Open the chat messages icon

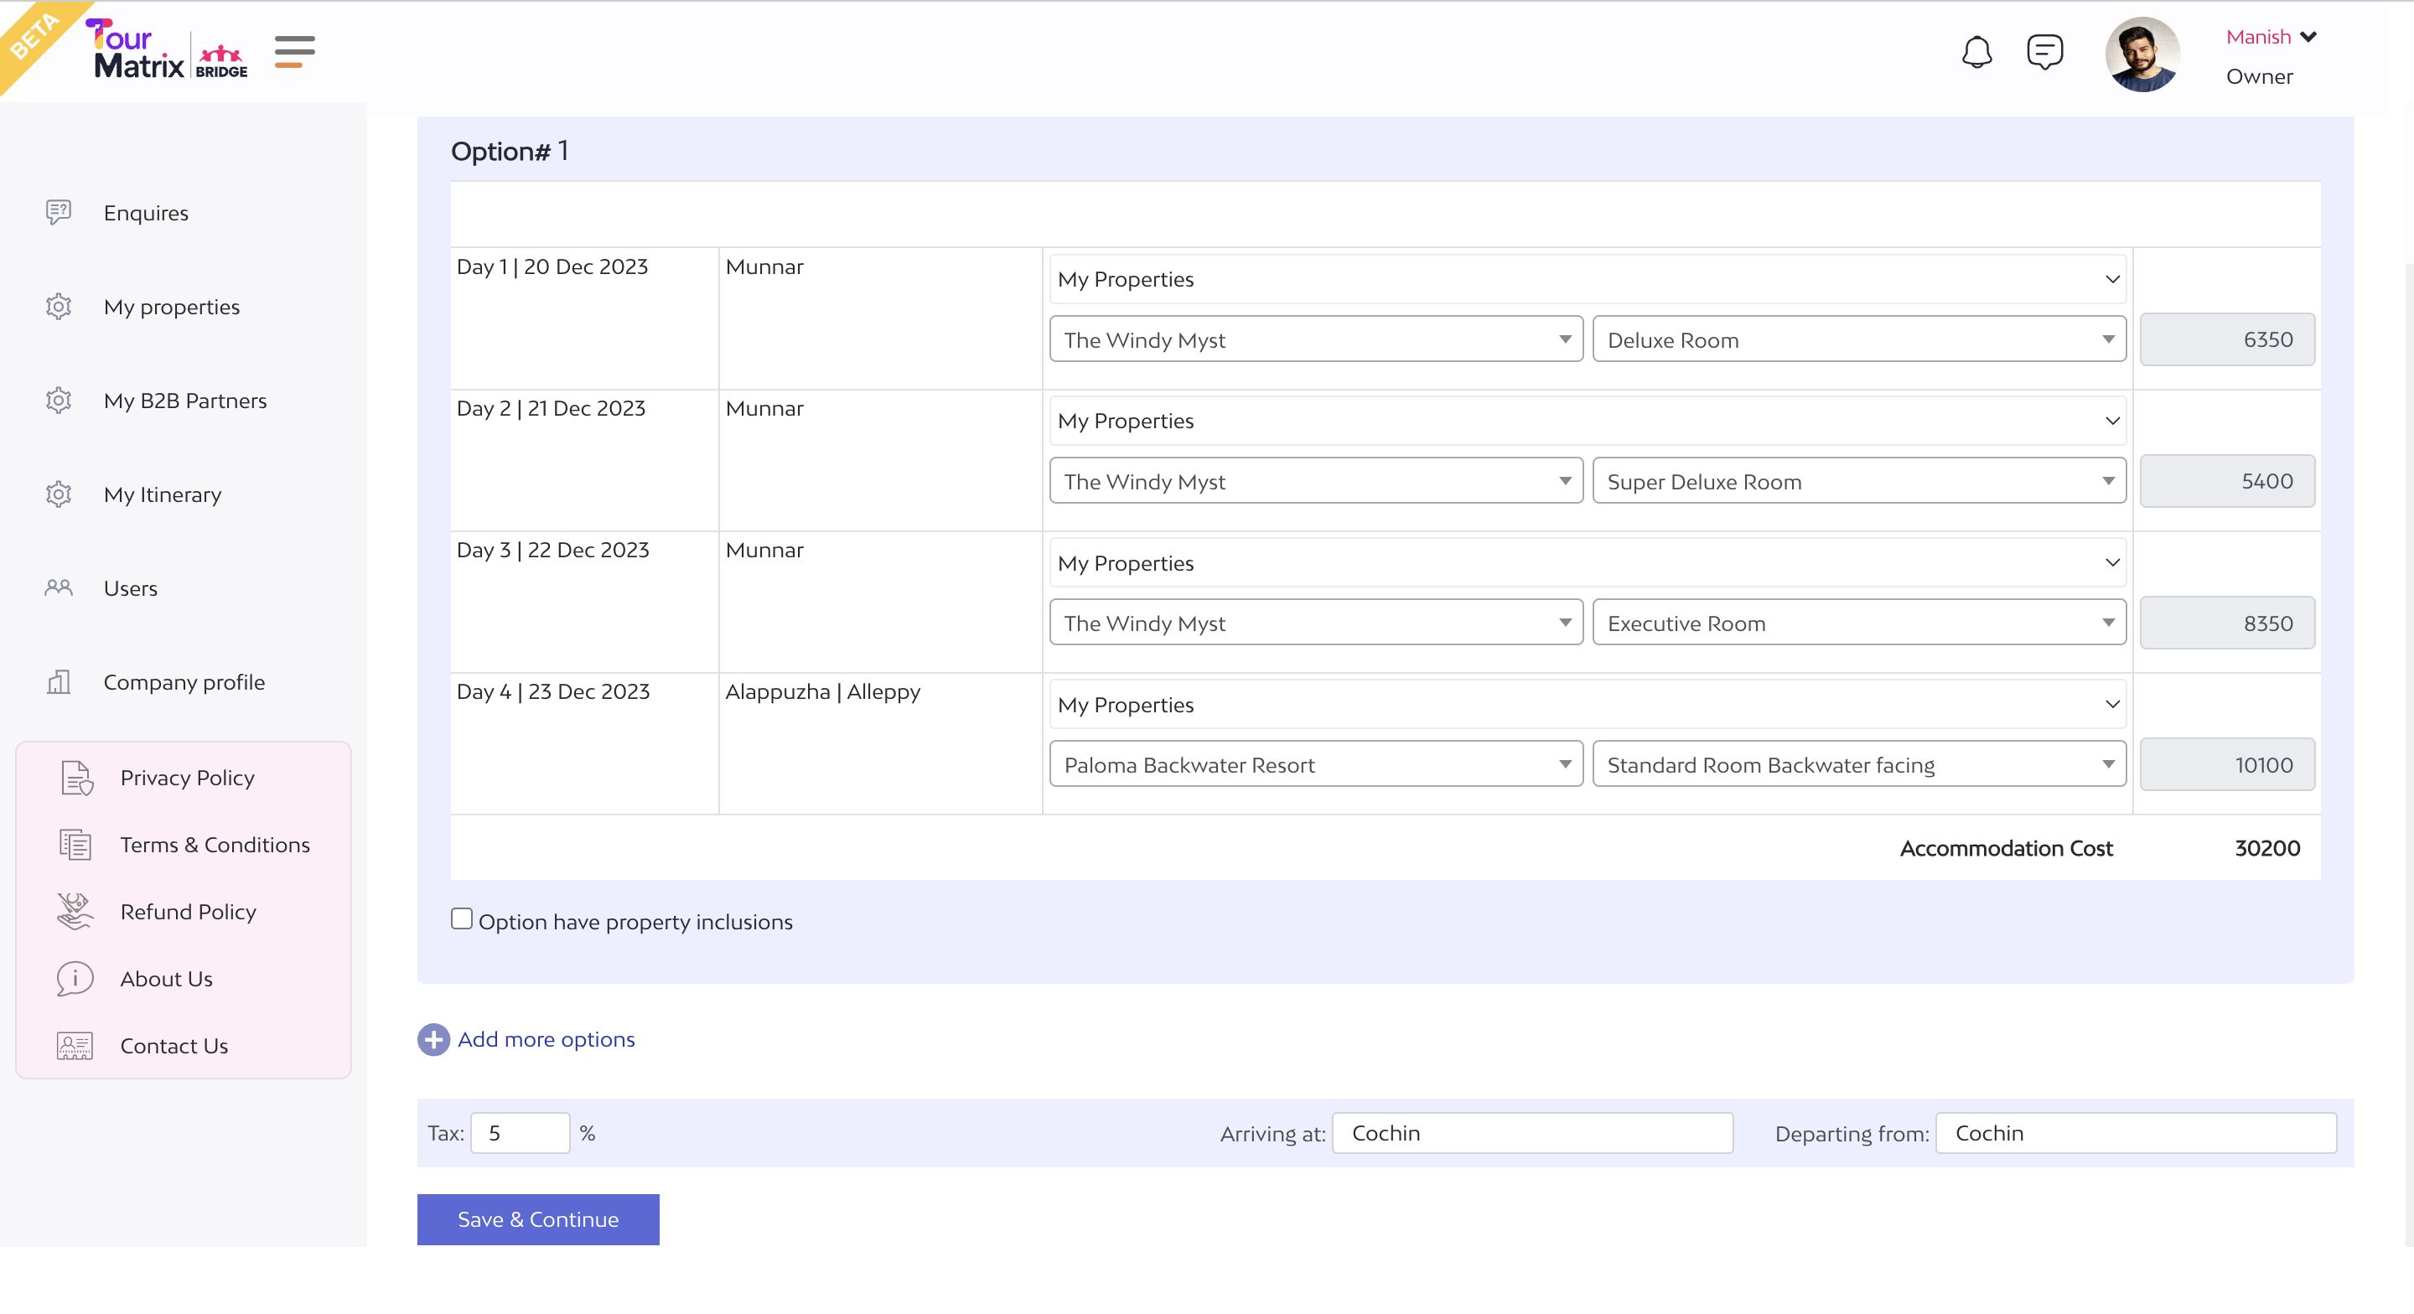(2044, 53)
